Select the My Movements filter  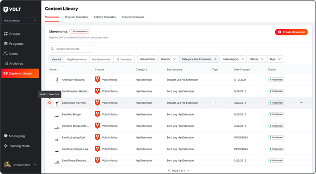click(101, 59)
